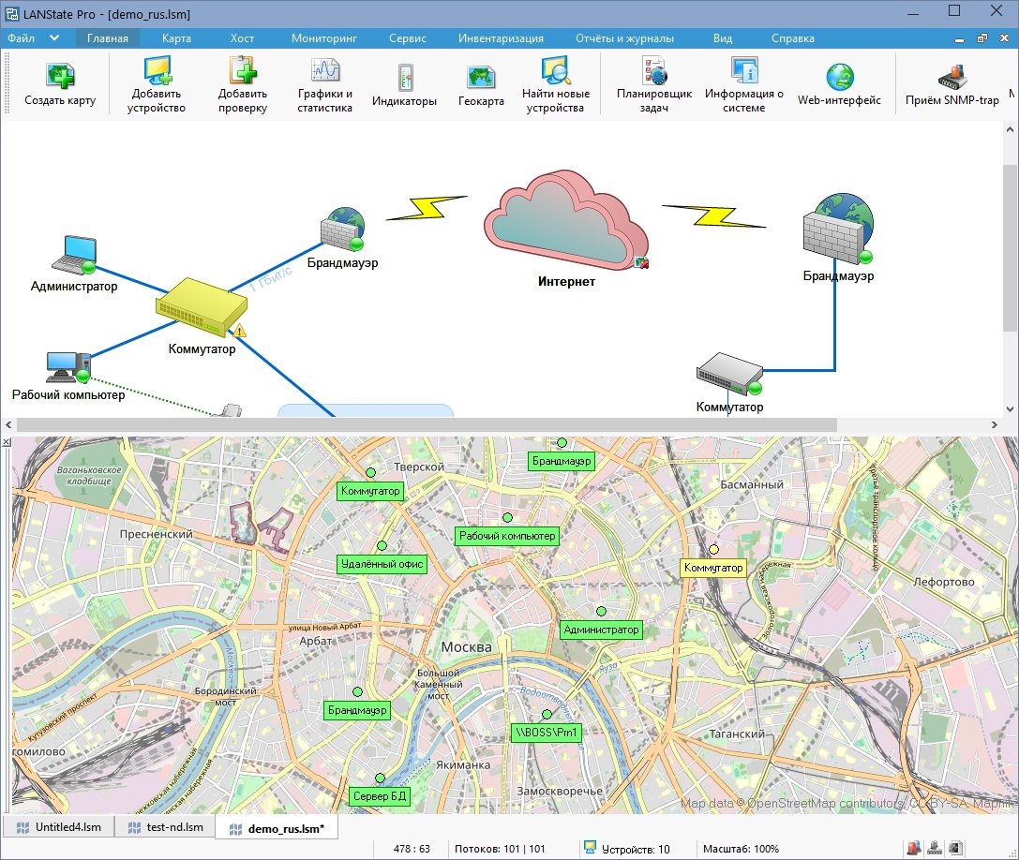The width and height of the screenshot is (1019, 860).
Task: Select left Брандмауэр firewall device icon
Action: (x=342, y=229)
